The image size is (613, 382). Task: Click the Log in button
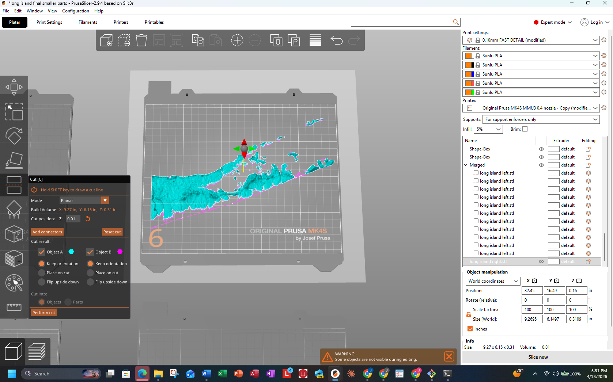point(595,22)
